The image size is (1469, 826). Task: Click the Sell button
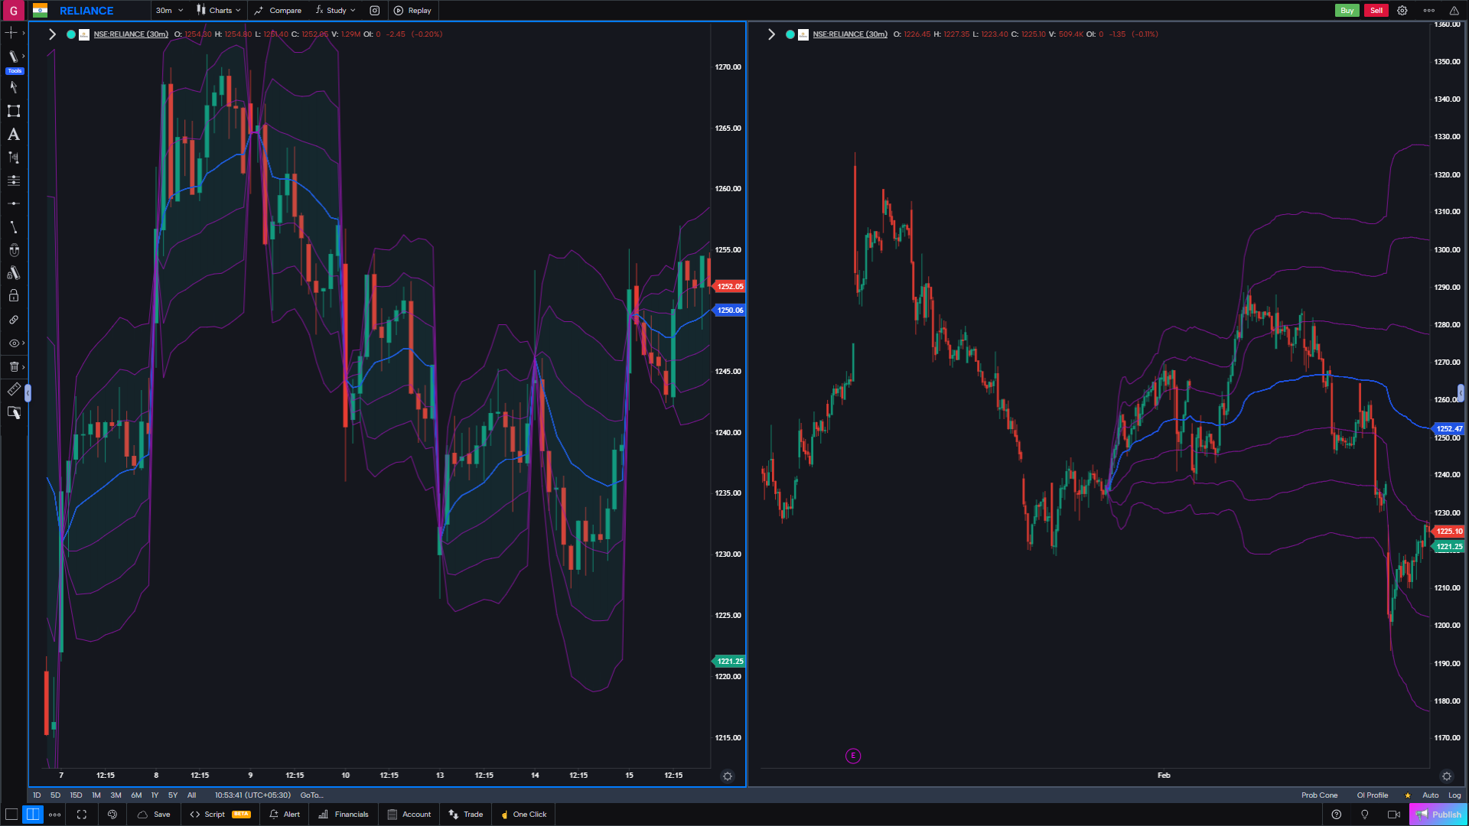tap(1376, 11)
